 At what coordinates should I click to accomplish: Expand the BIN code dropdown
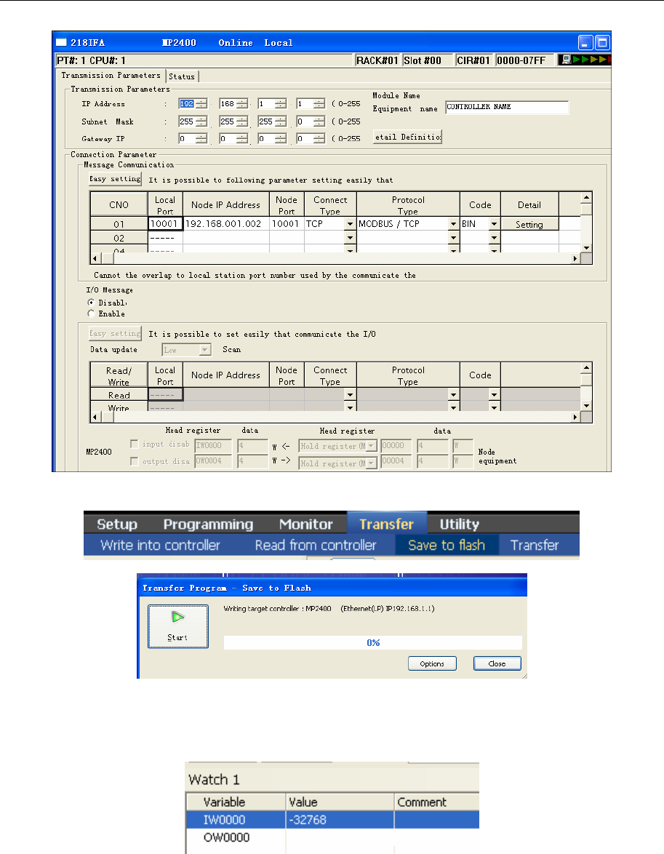click(x=494, y=224)
